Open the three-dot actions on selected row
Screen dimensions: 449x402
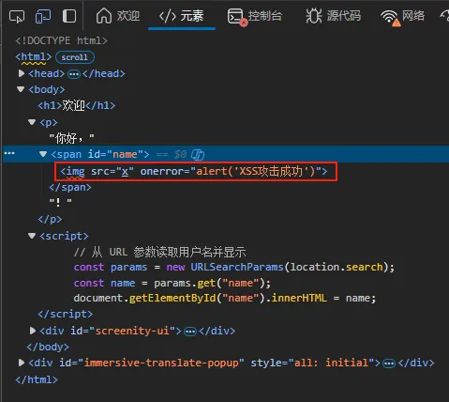pyautogui.click(x=9, y=153)
